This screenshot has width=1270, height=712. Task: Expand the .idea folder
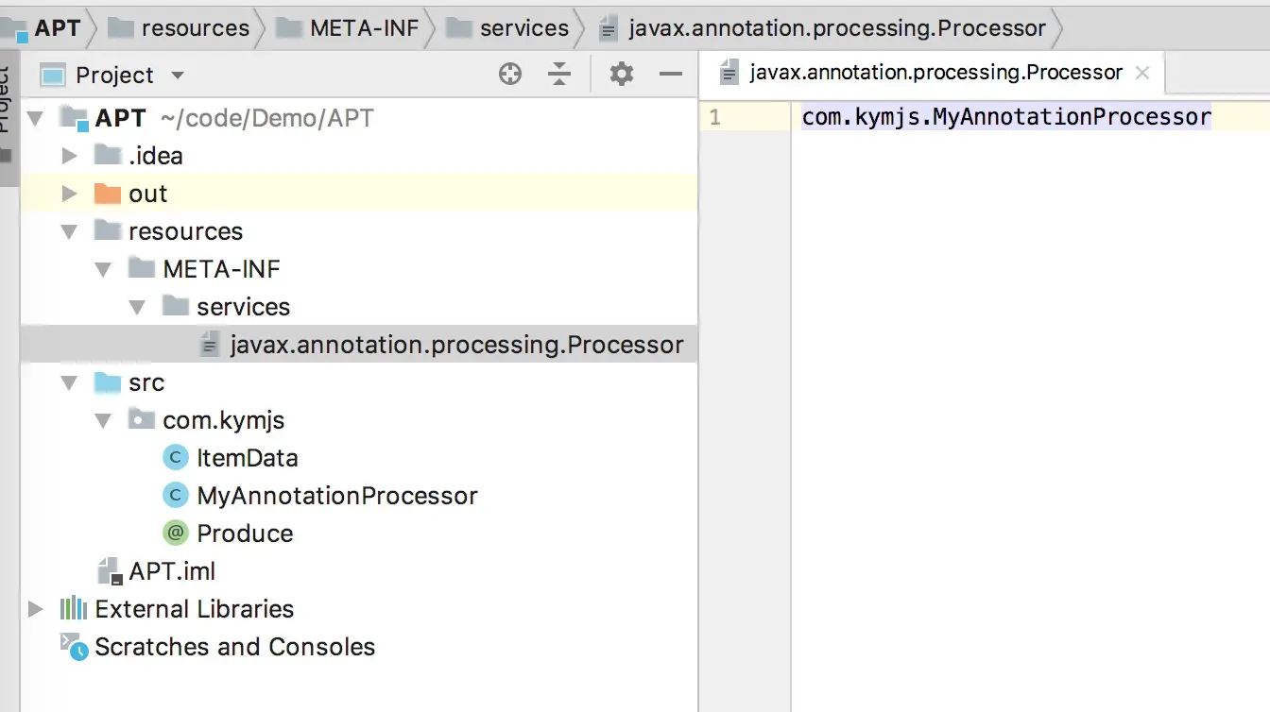69,156
